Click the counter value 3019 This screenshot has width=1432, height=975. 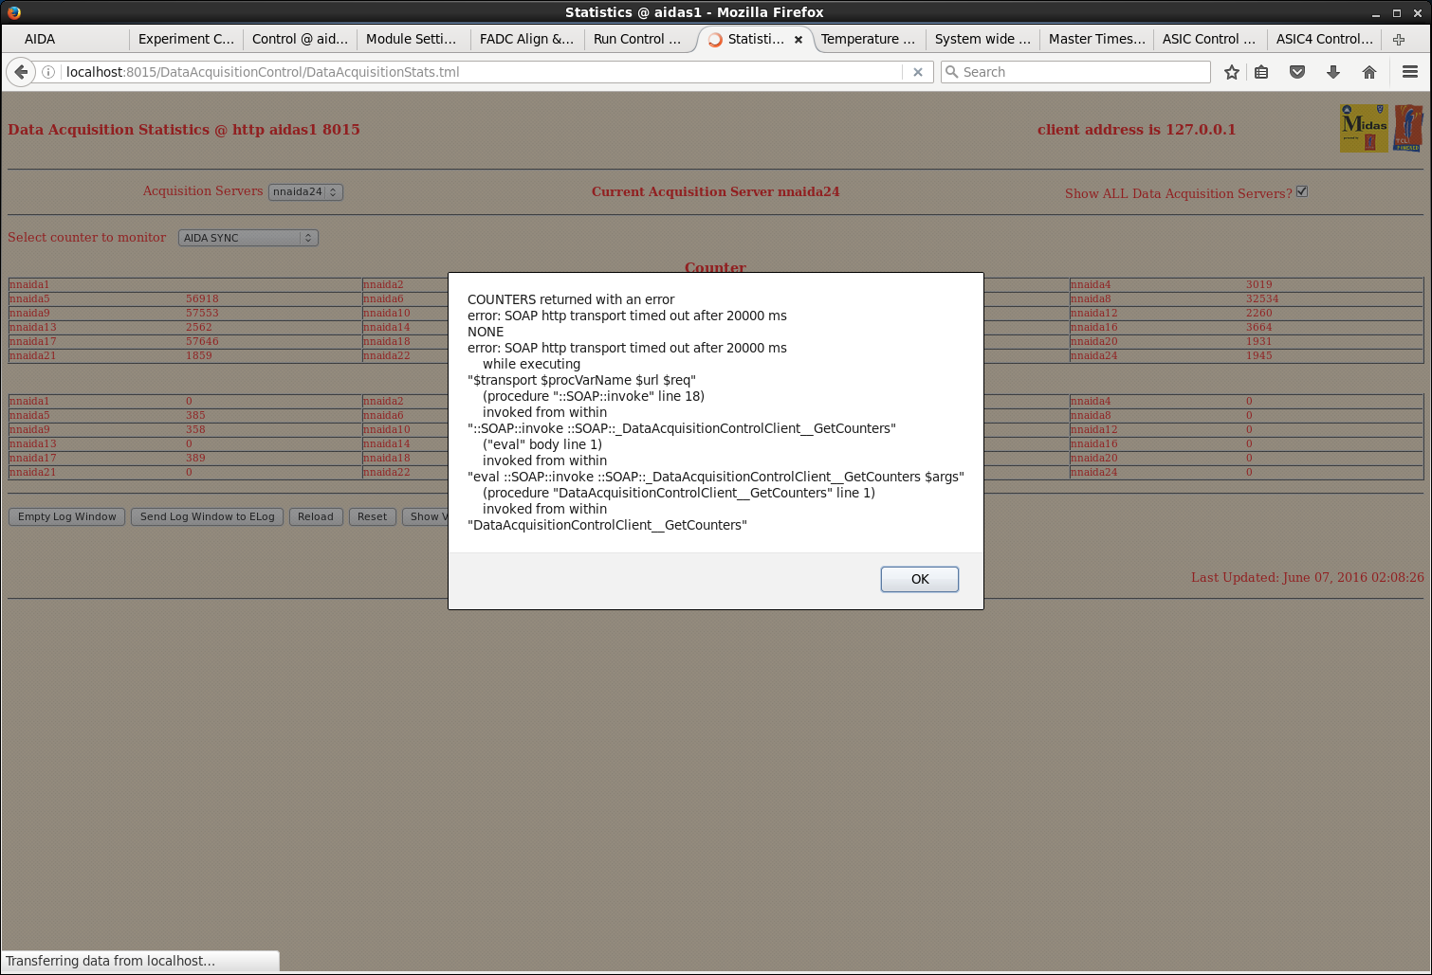click(1259, 284)
